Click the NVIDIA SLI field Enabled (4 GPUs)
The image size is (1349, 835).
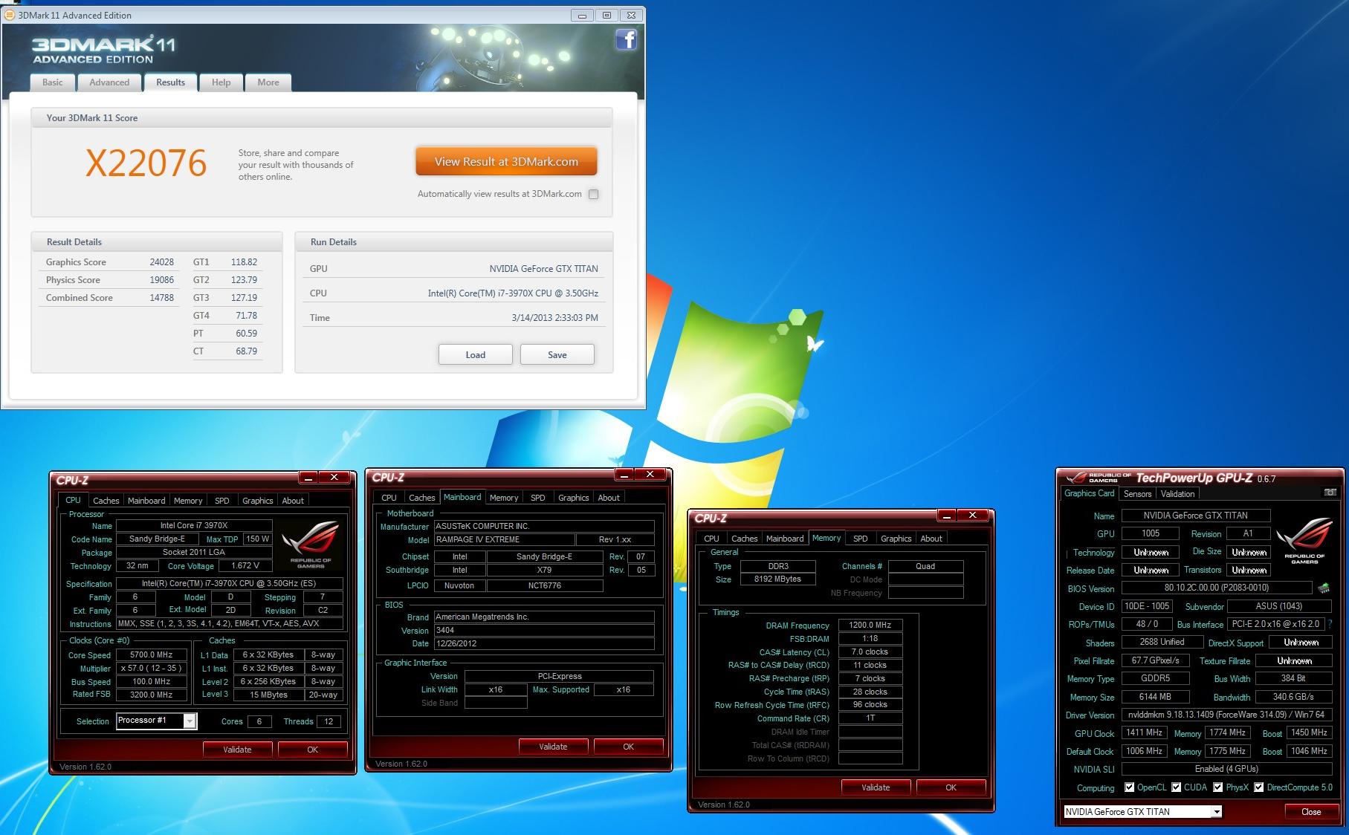pos(1226,769)
